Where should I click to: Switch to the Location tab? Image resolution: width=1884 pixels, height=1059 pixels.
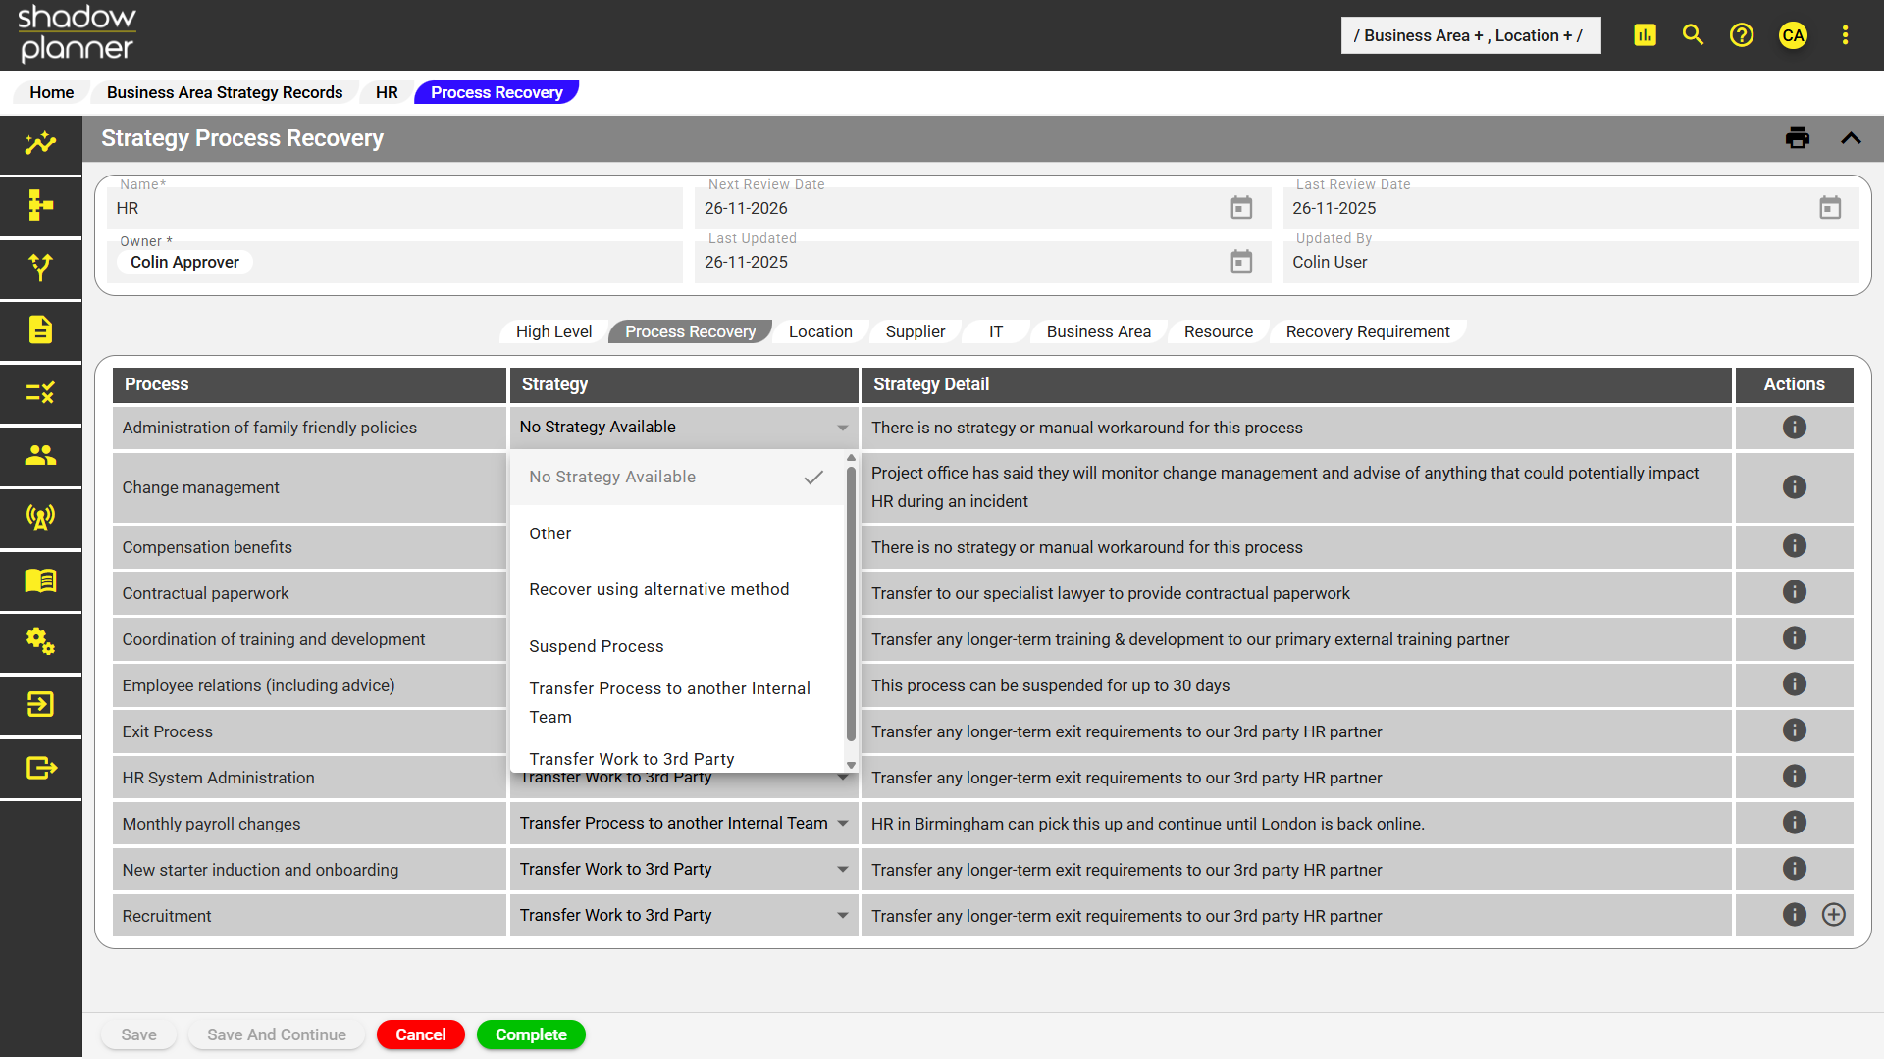click(x=820, y=331)
